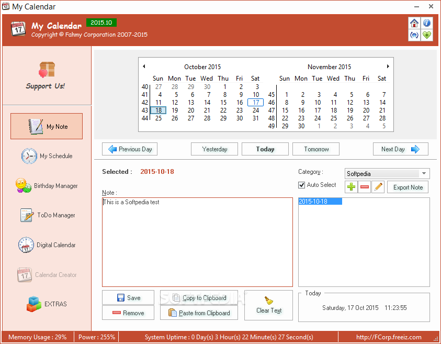
Task: Click the broadcast update icon
Action: coord(414,35)
